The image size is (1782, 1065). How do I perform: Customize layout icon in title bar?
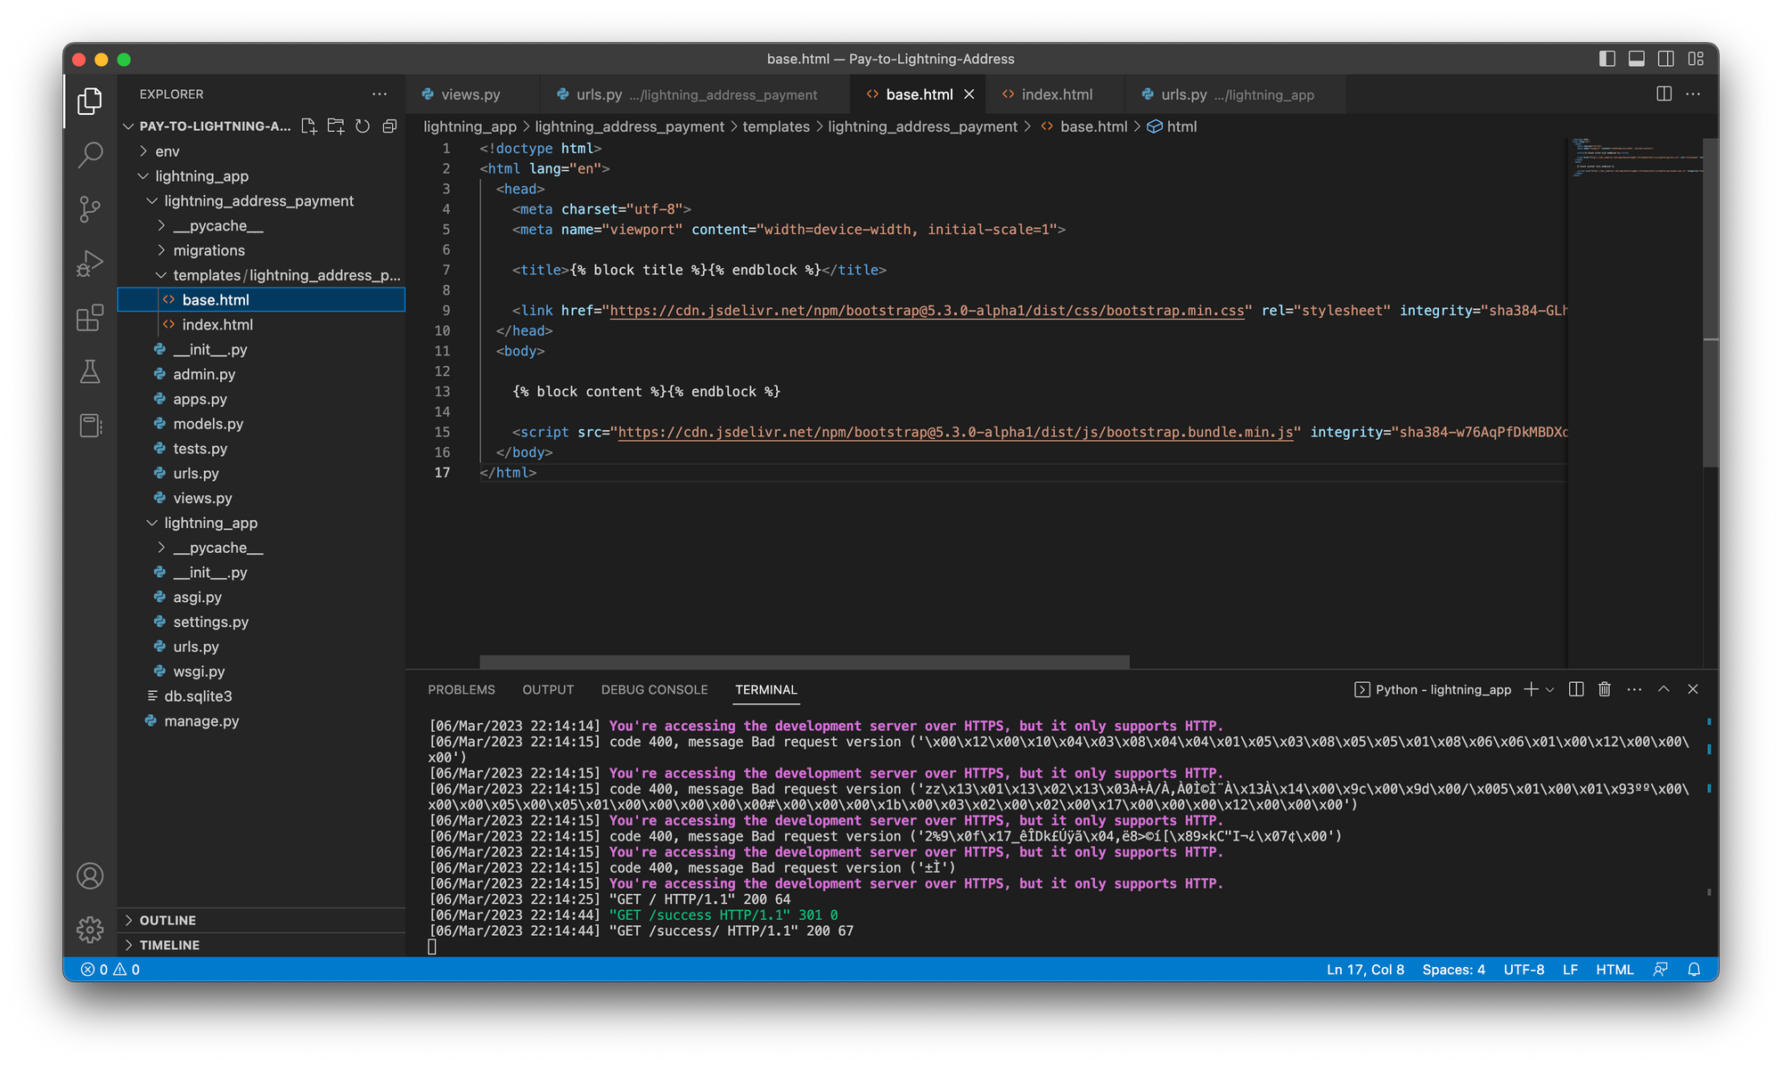point(1696,59)
